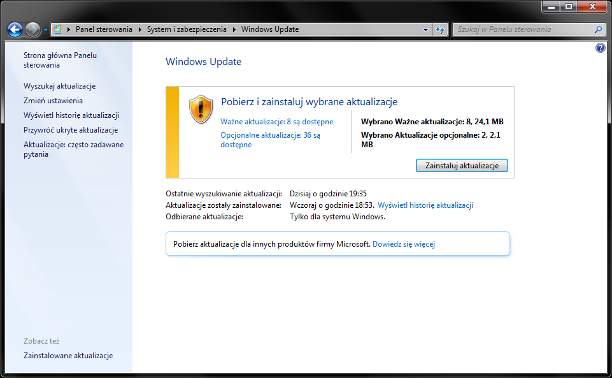Viewport: 612px width, 378px height.
Task: Open address bar history dropdown
Action: pos(425,29)
